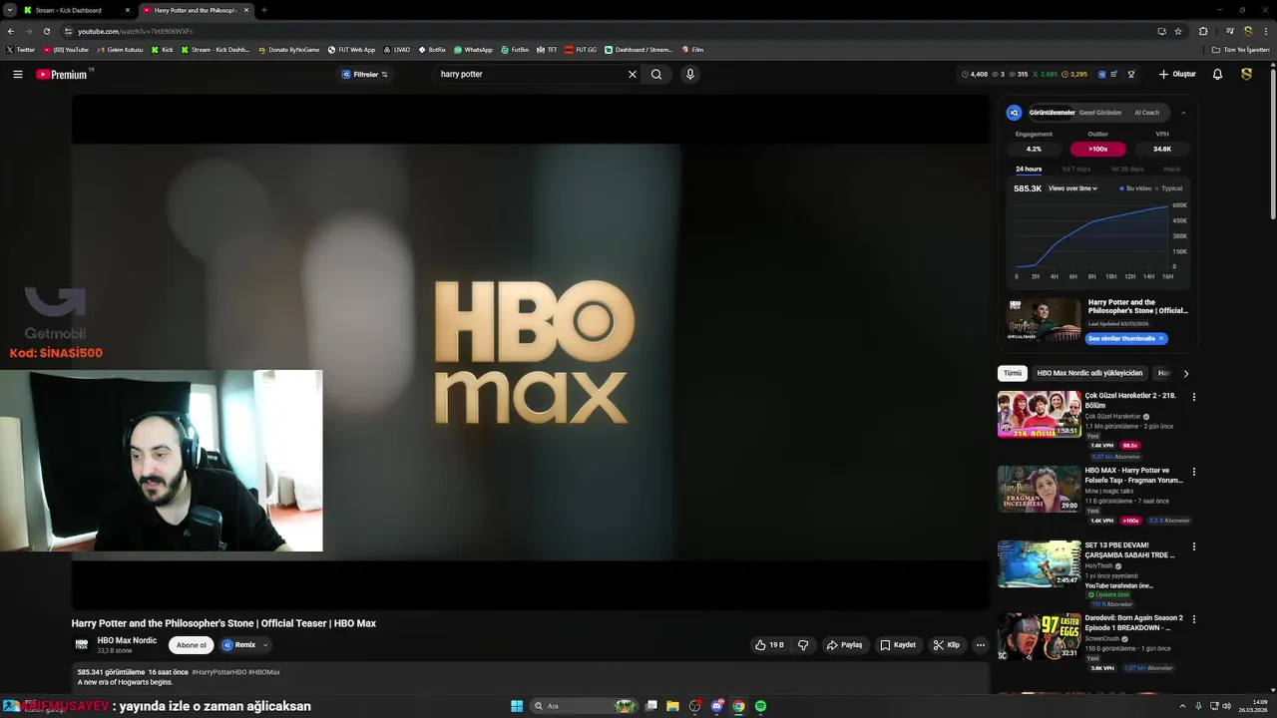1277x718 pixels.
Task: Open Windows Start menu
Action: coord(517,706)
